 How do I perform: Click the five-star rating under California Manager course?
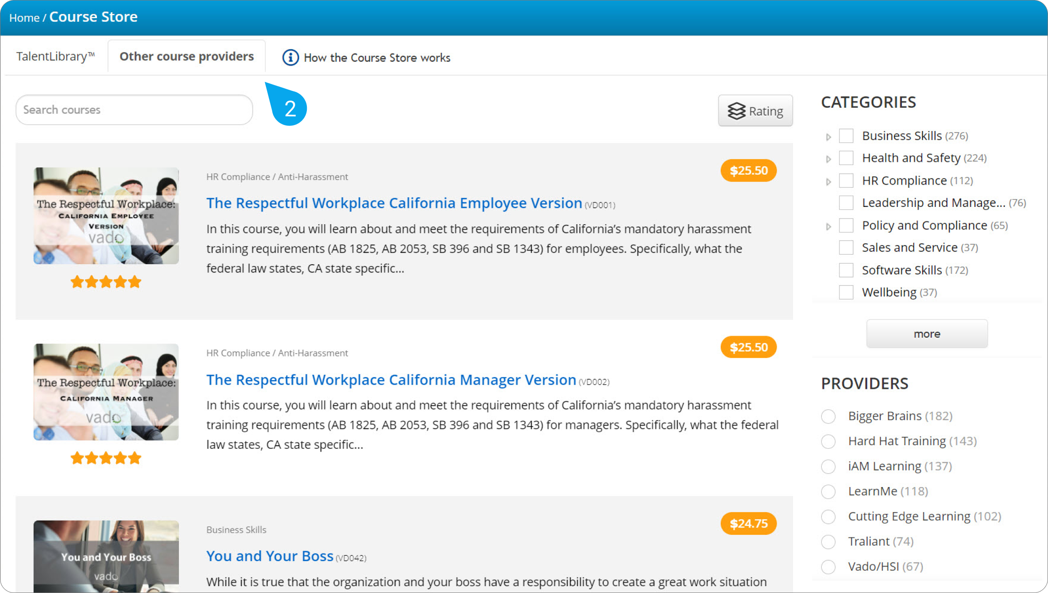[106, 458]
